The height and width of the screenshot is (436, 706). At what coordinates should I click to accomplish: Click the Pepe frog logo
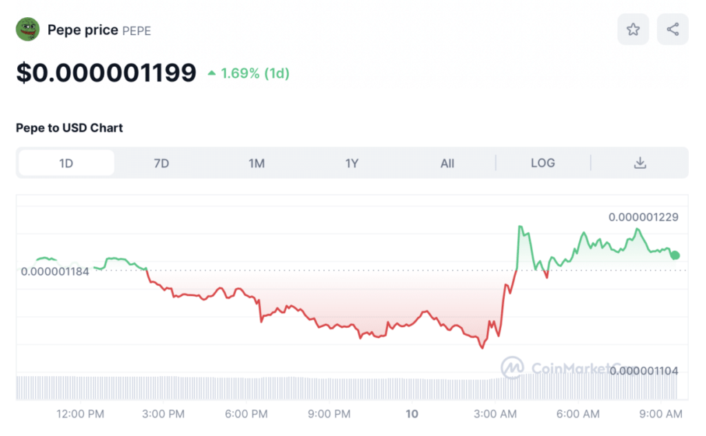coord(28,30)
